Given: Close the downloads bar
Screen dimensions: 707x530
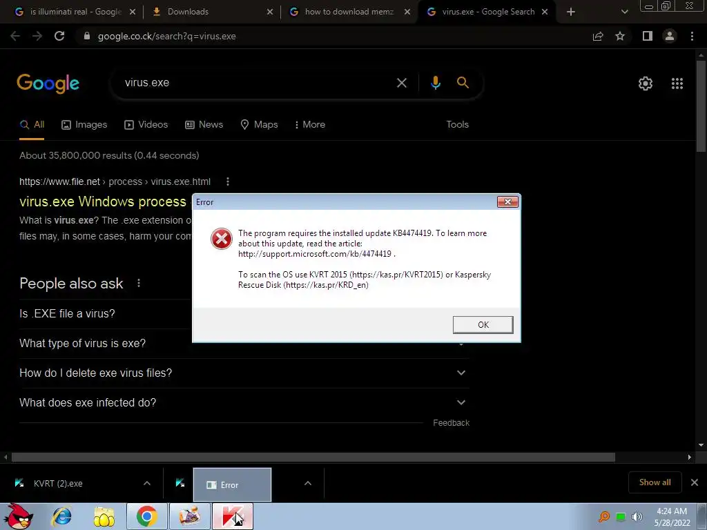Looking at the screenshot, I should 695,482.
